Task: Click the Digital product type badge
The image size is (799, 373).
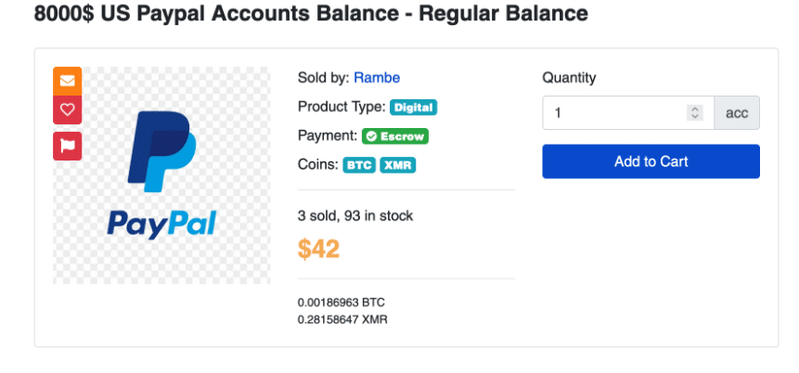Action: tap(413, 107)
